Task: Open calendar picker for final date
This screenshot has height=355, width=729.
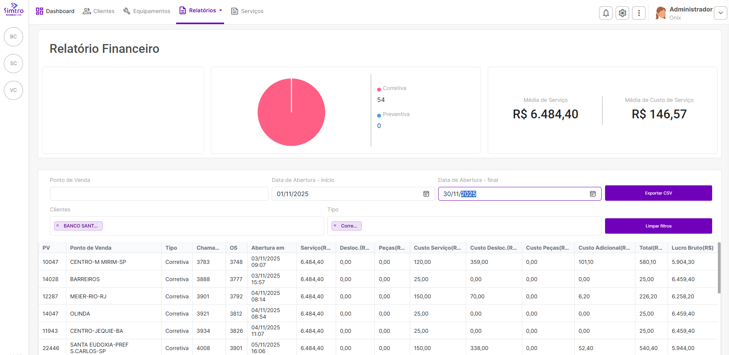Action: [592, 194]
